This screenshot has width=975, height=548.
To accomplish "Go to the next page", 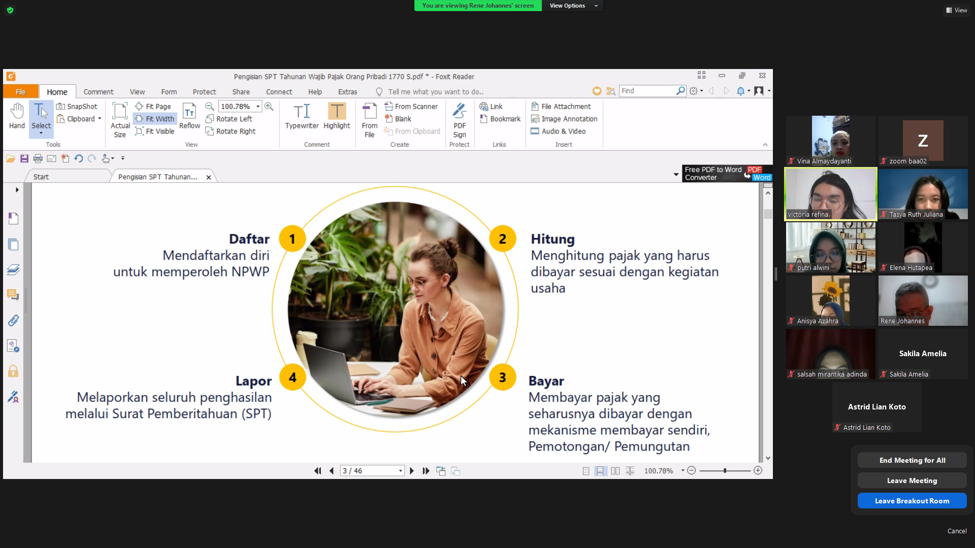I will click(412, 471).
